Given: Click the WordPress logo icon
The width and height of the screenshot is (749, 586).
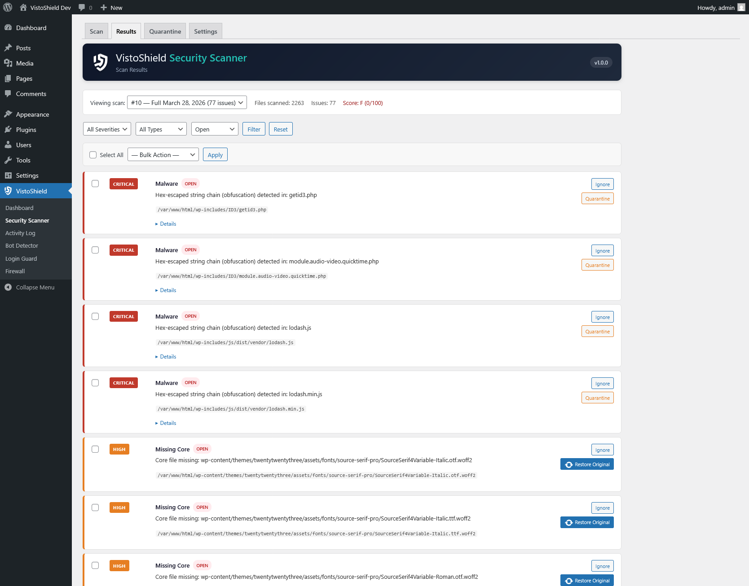Looking at the screenshot, I should tap(8, 7).
